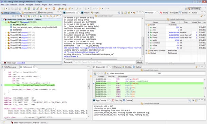Open the Next Instruction address dropdown

108,74
